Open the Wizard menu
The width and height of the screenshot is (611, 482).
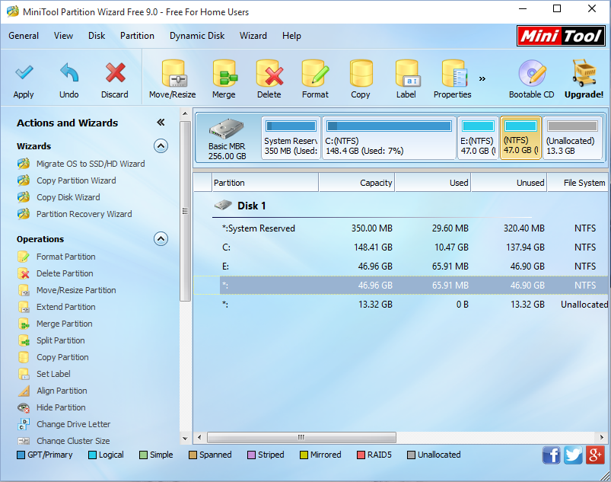253,36
